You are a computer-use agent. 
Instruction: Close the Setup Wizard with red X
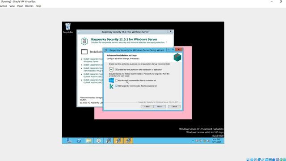pyautogui.click(x=179, y=50)
